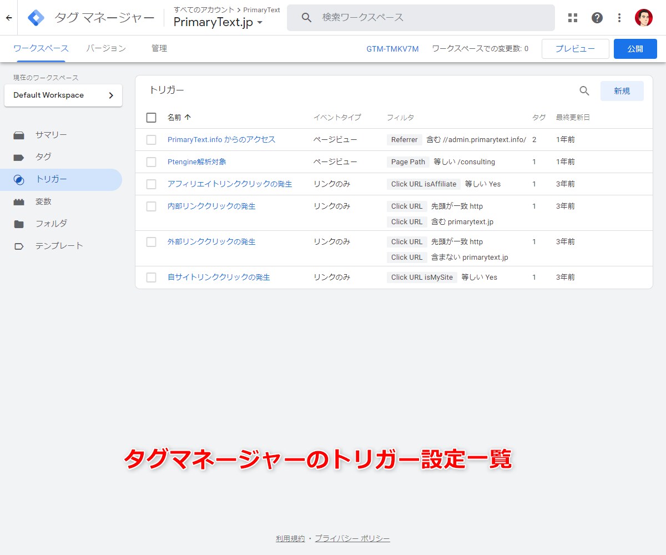Screen dimensions: 666x555
Task: Open the help question mark icon
Action: [x=597, y=18]
